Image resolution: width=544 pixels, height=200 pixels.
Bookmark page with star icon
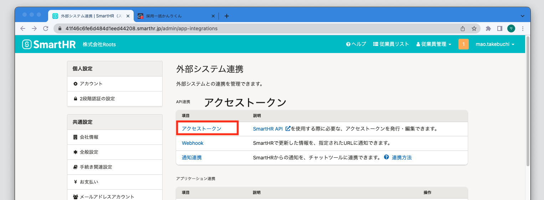tap(474, 28)
